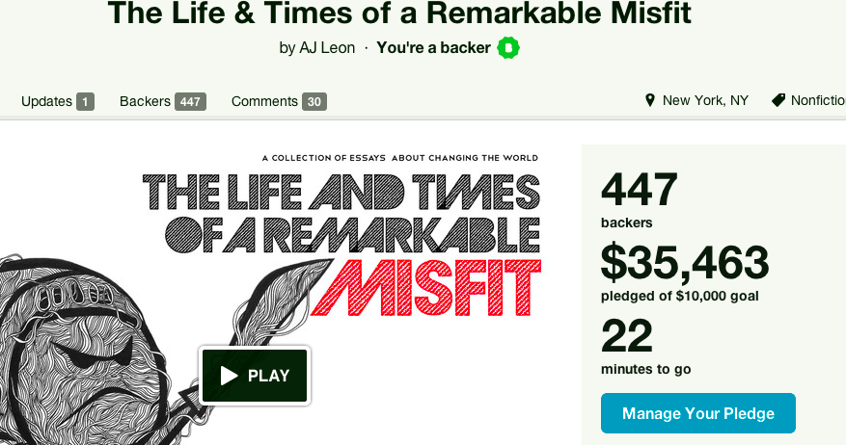
Task: Click the location pin icon
Action: click(650, 100)
